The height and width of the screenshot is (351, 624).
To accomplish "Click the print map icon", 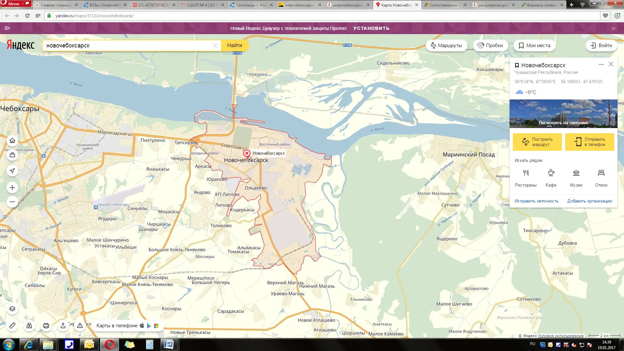I will tap(46, 325).
